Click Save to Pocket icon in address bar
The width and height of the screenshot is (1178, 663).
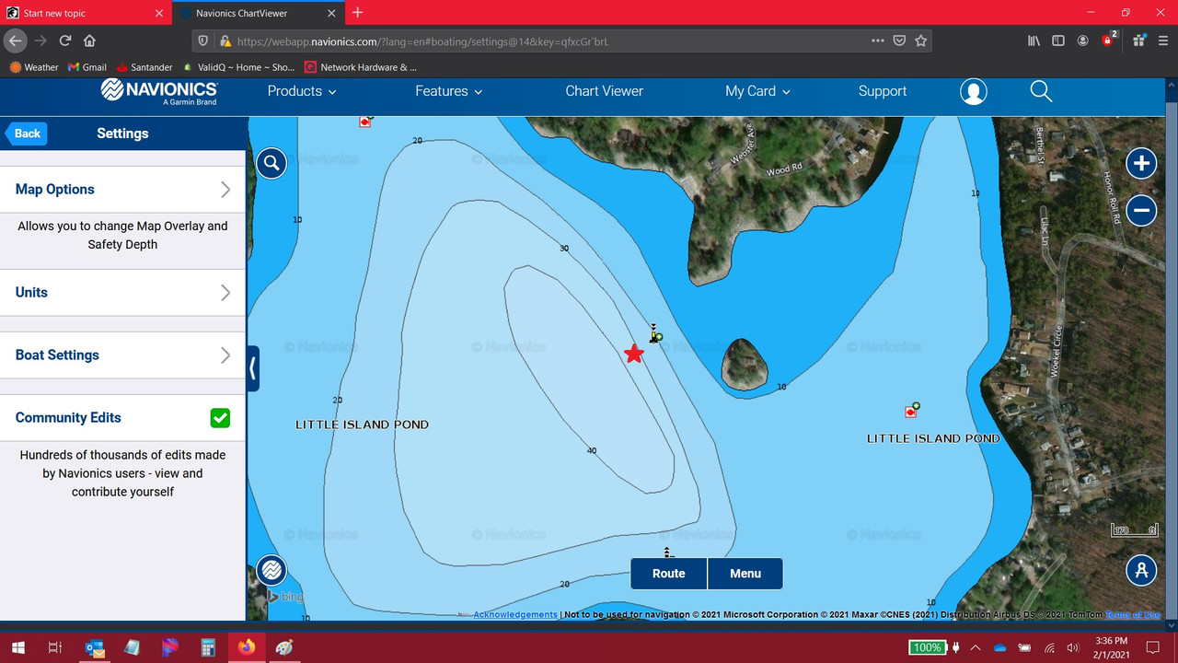tap(899, 41)
